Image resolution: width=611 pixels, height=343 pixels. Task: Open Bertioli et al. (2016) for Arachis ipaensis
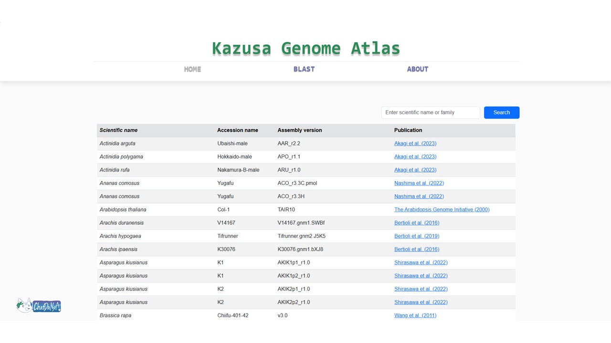(416, 250)
